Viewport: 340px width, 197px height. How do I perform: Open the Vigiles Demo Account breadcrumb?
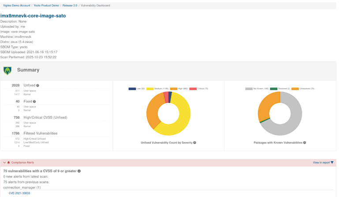pos(15,6)
